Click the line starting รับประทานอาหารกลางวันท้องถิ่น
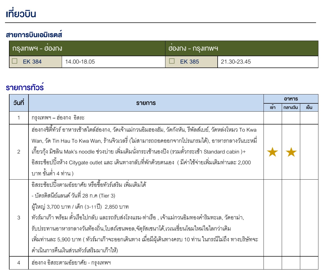The height and width of the screenshot is (274, 325). click(x=131, y=228)
